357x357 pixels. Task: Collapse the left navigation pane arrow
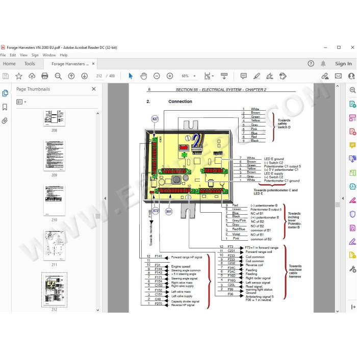[105, 198]
